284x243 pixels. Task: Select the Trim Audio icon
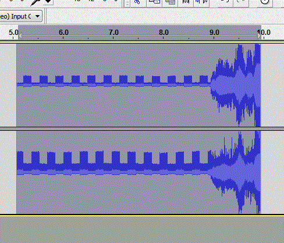pos(186,2)
